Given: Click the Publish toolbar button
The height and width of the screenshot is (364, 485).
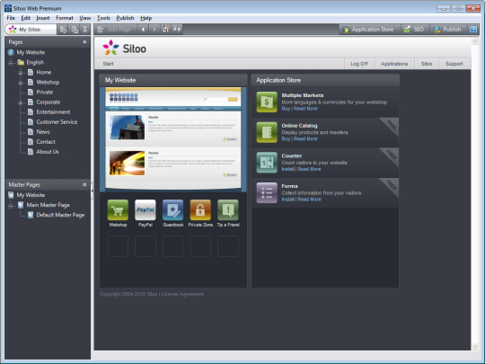Looking at the screenshot, I should pyautogui.click(x=448, y=30).
